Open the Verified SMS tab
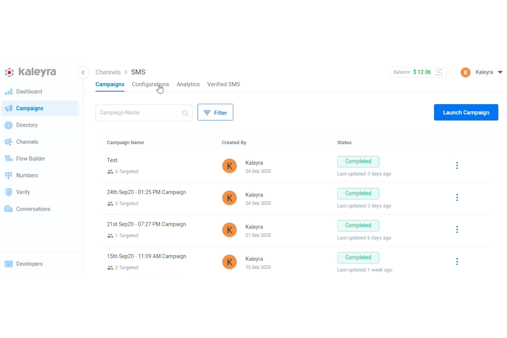507x338 pixels. tap(223, 84)
